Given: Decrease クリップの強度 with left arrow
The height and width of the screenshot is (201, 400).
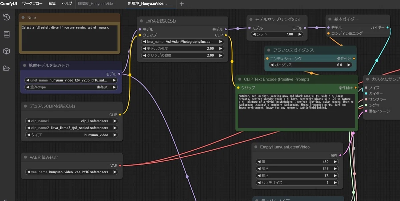Looking at the screenshot, I should [x=144, y=55].
